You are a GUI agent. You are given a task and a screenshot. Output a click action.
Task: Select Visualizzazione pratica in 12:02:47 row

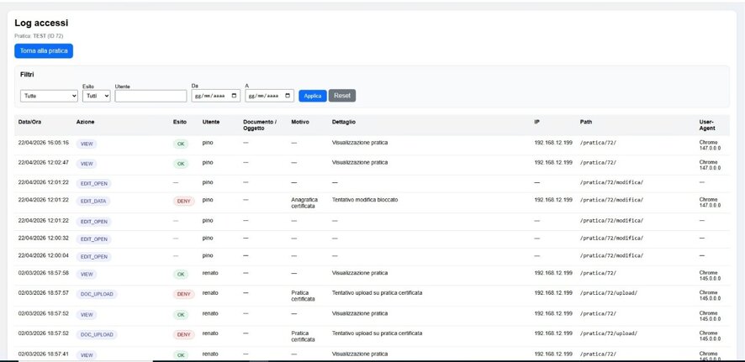pos(359,162)
